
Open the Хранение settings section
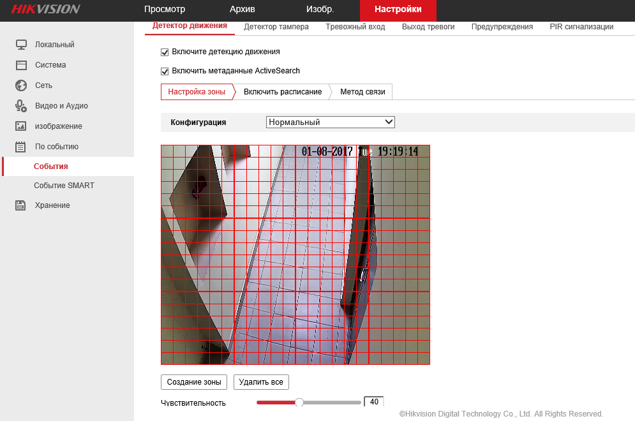pyautogui.click(x=52, y=205)
